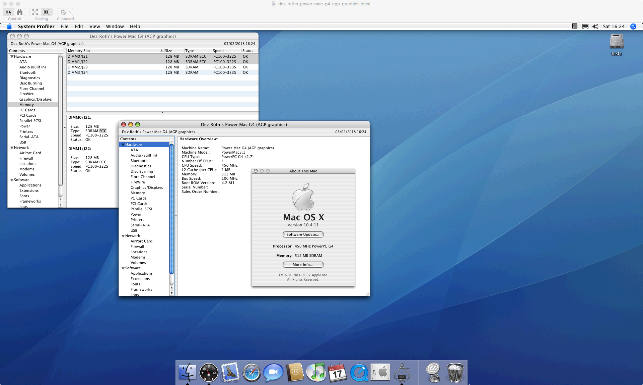Open the Window menu
The image size is (643, 385).
(115, 26)
